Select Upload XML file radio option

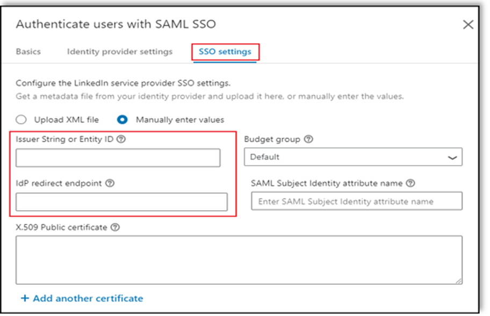21,119
